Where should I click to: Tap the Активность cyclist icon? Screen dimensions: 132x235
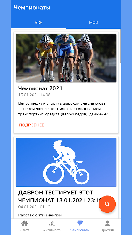(52, 224)
